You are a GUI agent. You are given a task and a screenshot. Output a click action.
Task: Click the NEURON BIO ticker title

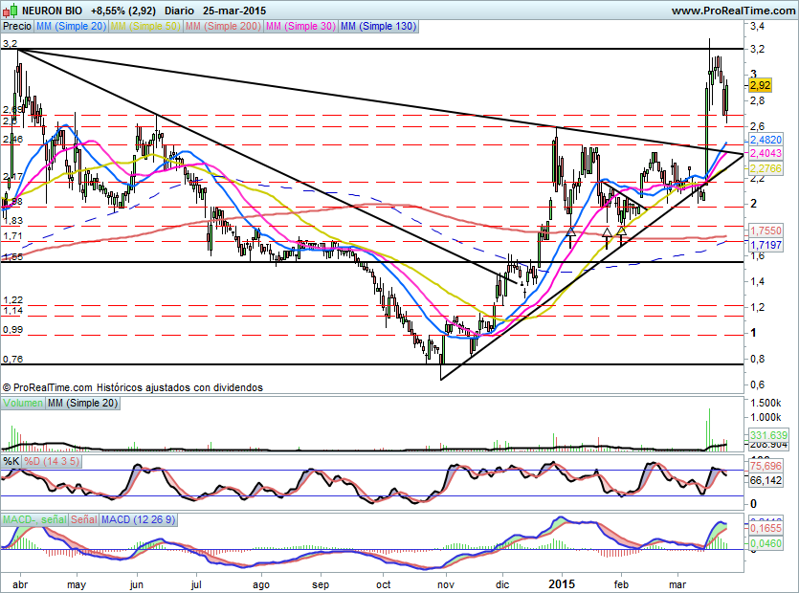click(x=52, y=11)
